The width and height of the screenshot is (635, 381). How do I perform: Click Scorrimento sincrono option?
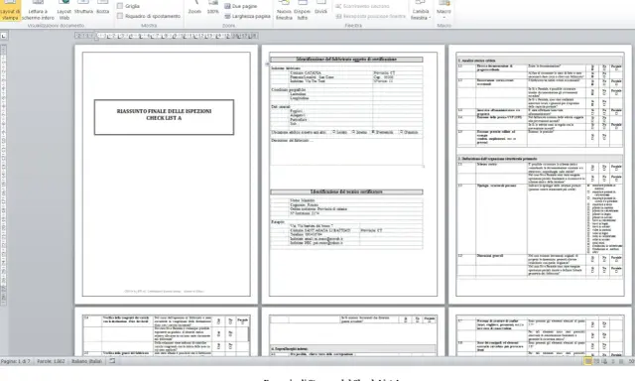coord(362,6)
